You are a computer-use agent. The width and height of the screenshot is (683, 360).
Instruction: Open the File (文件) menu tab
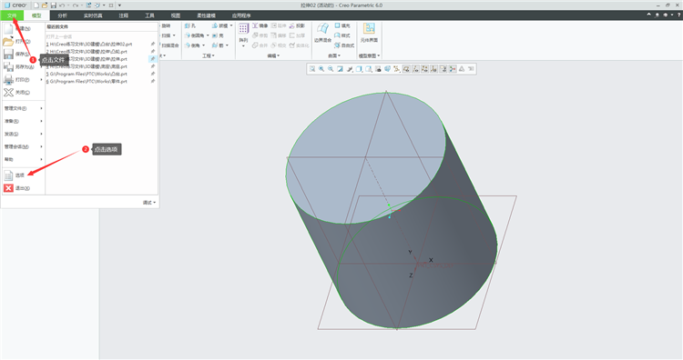[x=12, y=15]
